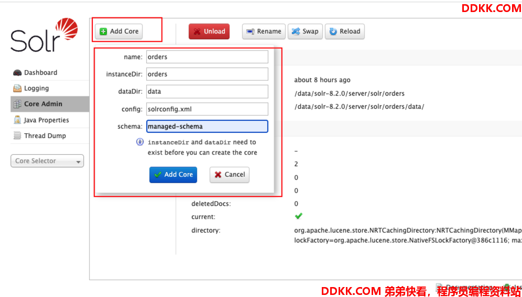
Task: Click the 'directory:' label
Action: pos(206,230)
